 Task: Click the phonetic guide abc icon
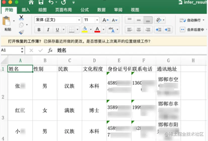(x=111, y=30)
